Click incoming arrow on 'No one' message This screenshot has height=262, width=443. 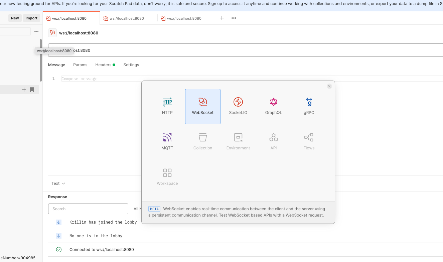(59, 236)
